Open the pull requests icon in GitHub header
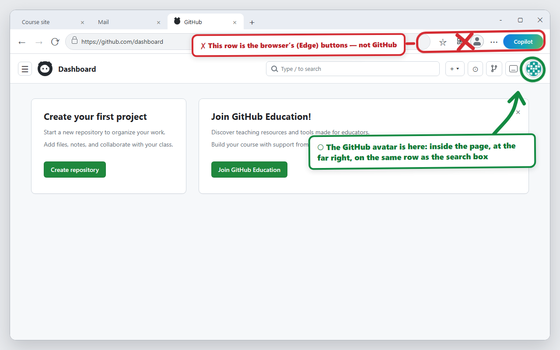 494,69
